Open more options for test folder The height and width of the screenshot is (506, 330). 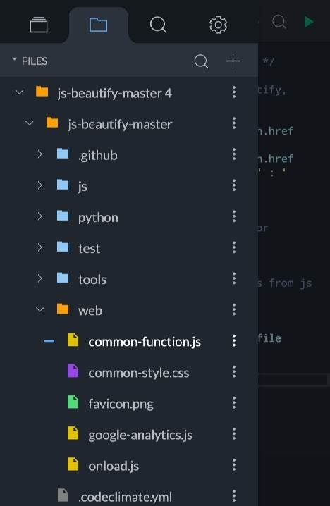[x=234, y=247]
